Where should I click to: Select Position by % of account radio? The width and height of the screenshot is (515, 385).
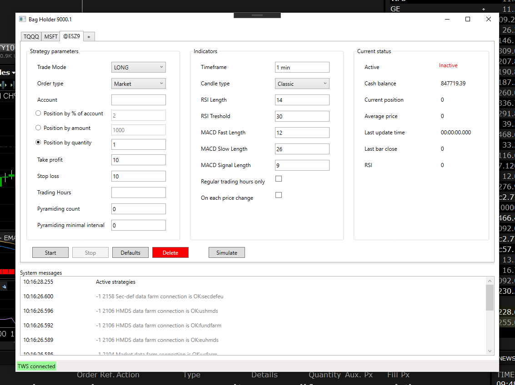38,113
